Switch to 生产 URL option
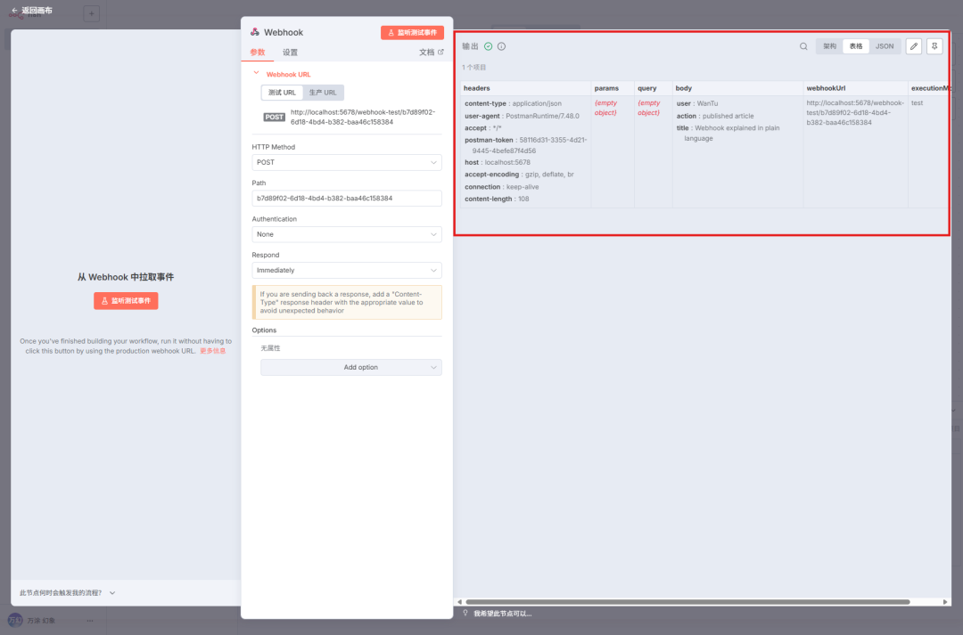The image size is (963, 635). pos(323,93)
